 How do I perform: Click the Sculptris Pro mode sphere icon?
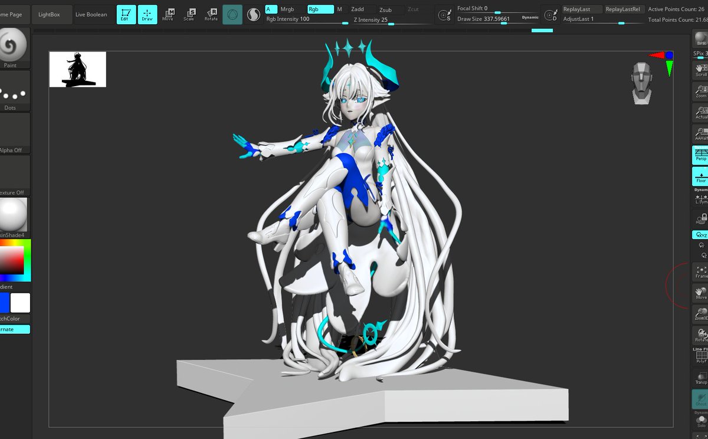point(254,14)
